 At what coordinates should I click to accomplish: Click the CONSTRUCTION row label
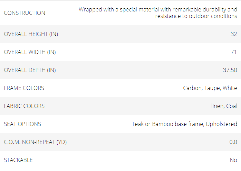click(25, 13)
